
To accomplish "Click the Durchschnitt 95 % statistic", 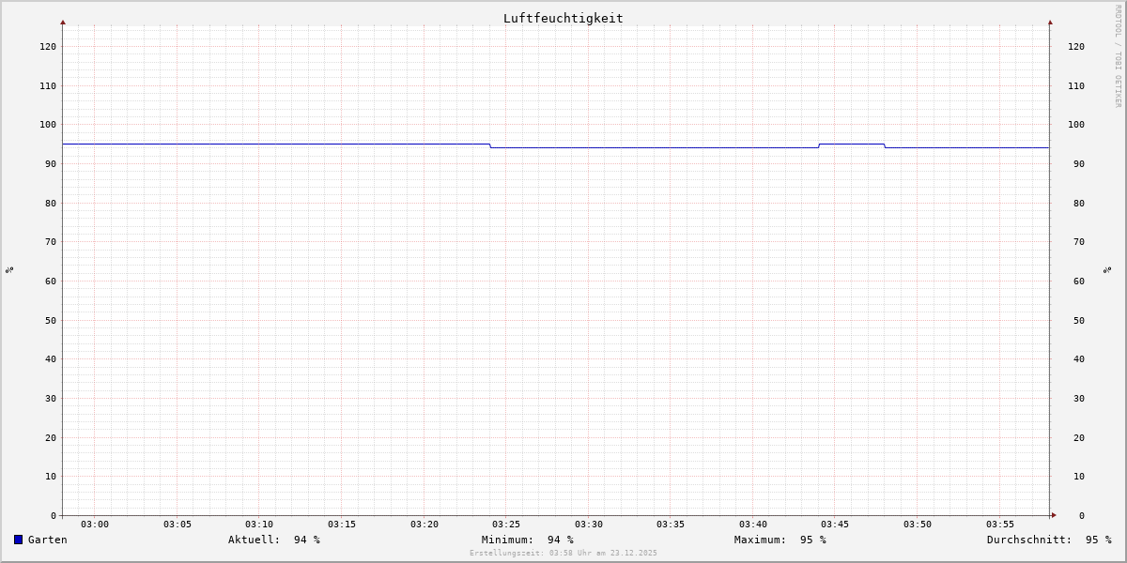I will coord(1049,540).
